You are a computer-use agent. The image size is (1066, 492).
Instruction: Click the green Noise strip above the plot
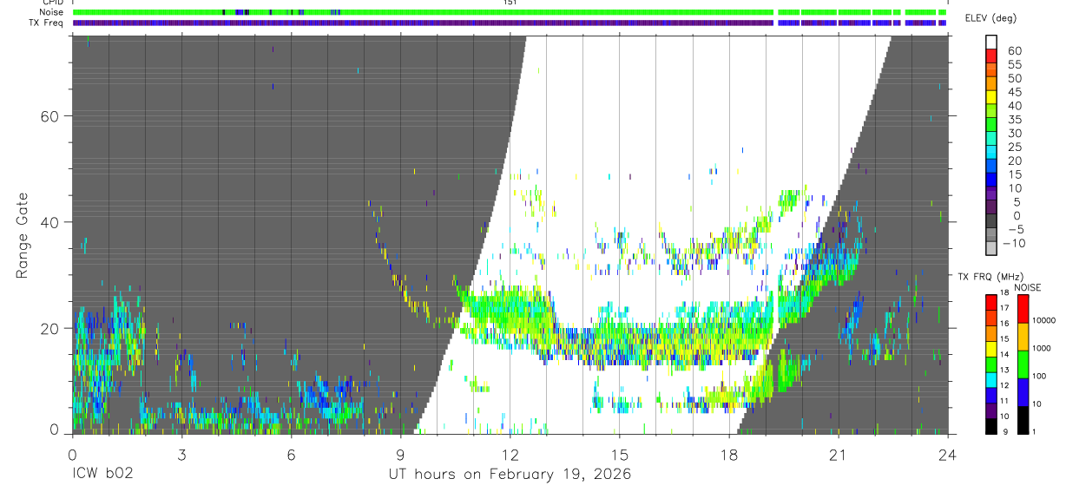point(510,12)
